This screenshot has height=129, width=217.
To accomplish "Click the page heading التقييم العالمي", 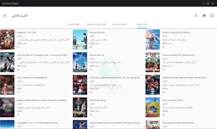I will click(x=20, y=16).
